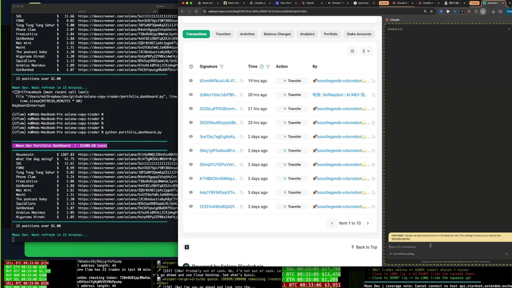The height and width of the screenshot is (288, 512).
Task: Copy signature 2CEFm43KsBQdQY with copy icon
Action: click(x=242, y=207)
